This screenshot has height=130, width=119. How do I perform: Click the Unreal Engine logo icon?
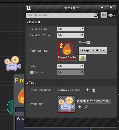pyautogui.click(x=29, y=8)
